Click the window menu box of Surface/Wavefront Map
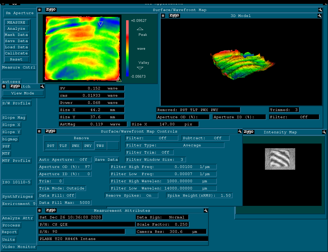This screenshot has height=252, width=328. pos(39,10)
